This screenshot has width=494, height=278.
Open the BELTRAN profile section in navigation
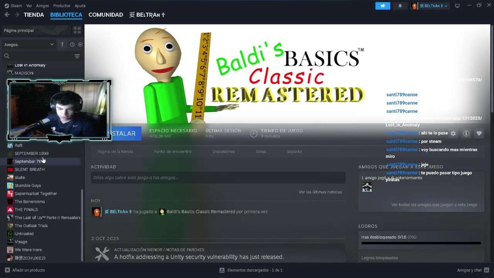coord(147,15)
